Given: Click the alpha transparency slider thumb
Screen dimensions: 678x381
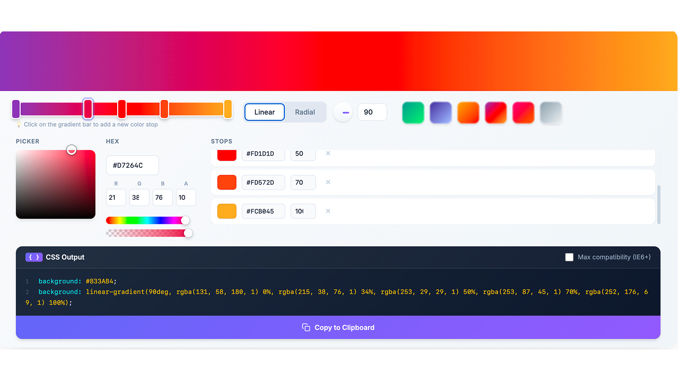Looking at the screenshot, I should (188, 233).
